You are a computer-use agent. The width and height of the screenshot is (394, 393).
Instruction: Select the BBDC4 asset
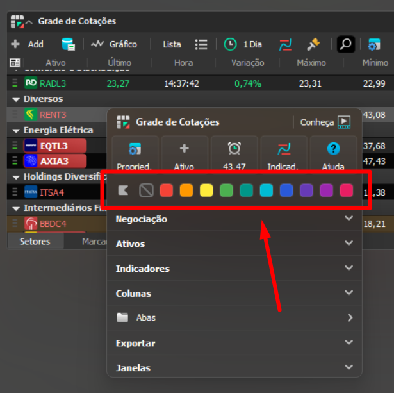pyautogui.click(x=53, y=224)
